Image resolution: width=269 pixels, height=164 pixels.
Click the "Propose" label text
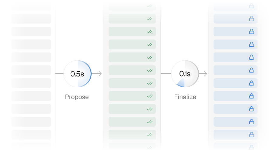pyautogui.click(x=77, y=97)
